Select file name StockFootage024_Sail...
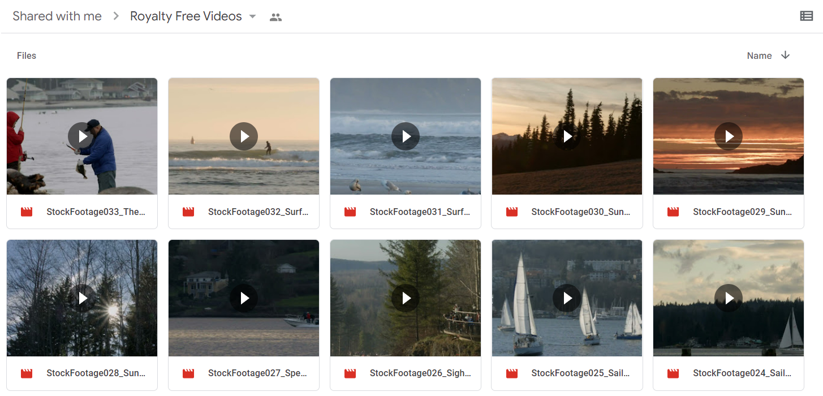 [742, 373]
